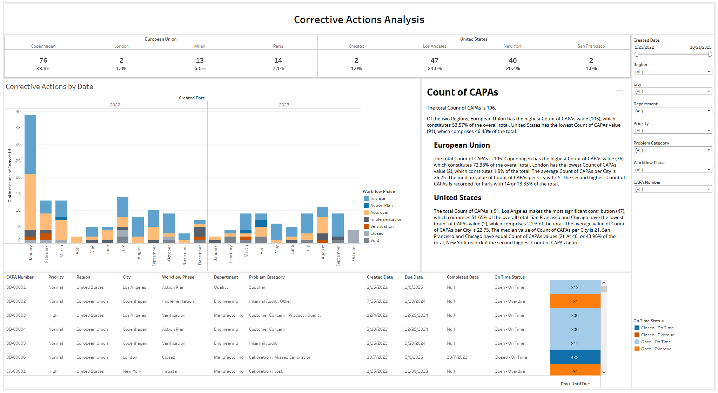The width and height of the screenshot is (718, 393).
Task: Click the Created Date slider left handle
Action: [636, 54]
